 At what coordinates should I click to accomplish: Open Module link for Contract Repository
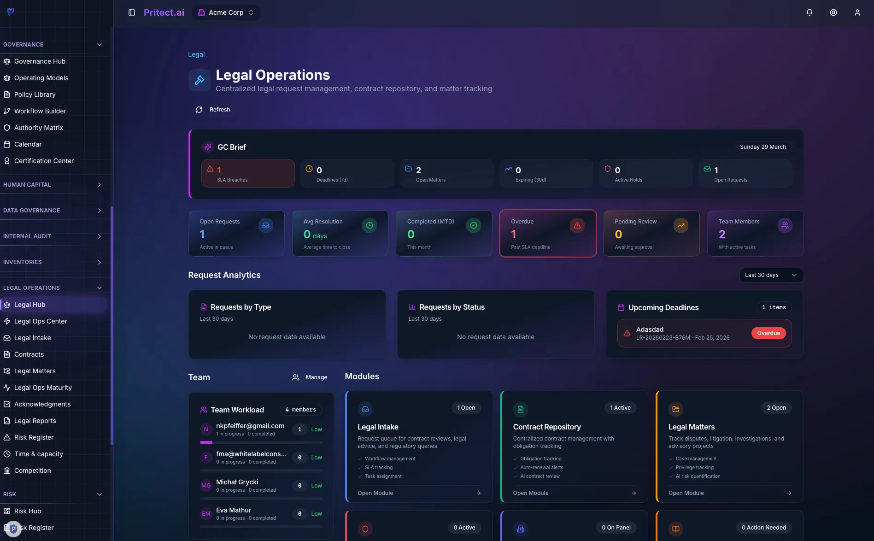(x=575, y=493)
